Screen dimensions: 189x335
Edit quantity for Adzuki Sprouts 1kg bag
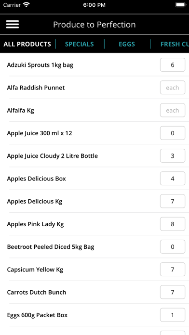173,64
